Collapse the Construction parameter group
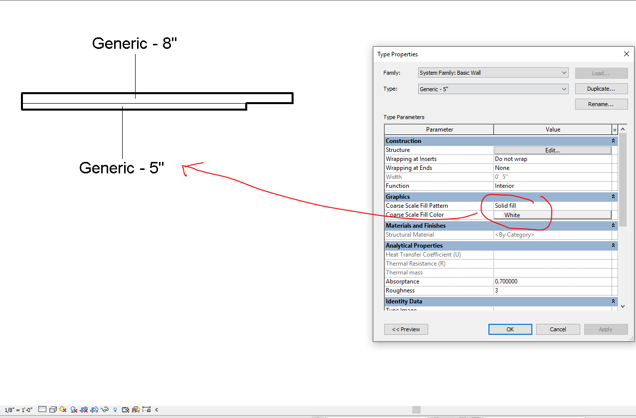The height and width of the screenshot is (418, 636). pos(614,140)
